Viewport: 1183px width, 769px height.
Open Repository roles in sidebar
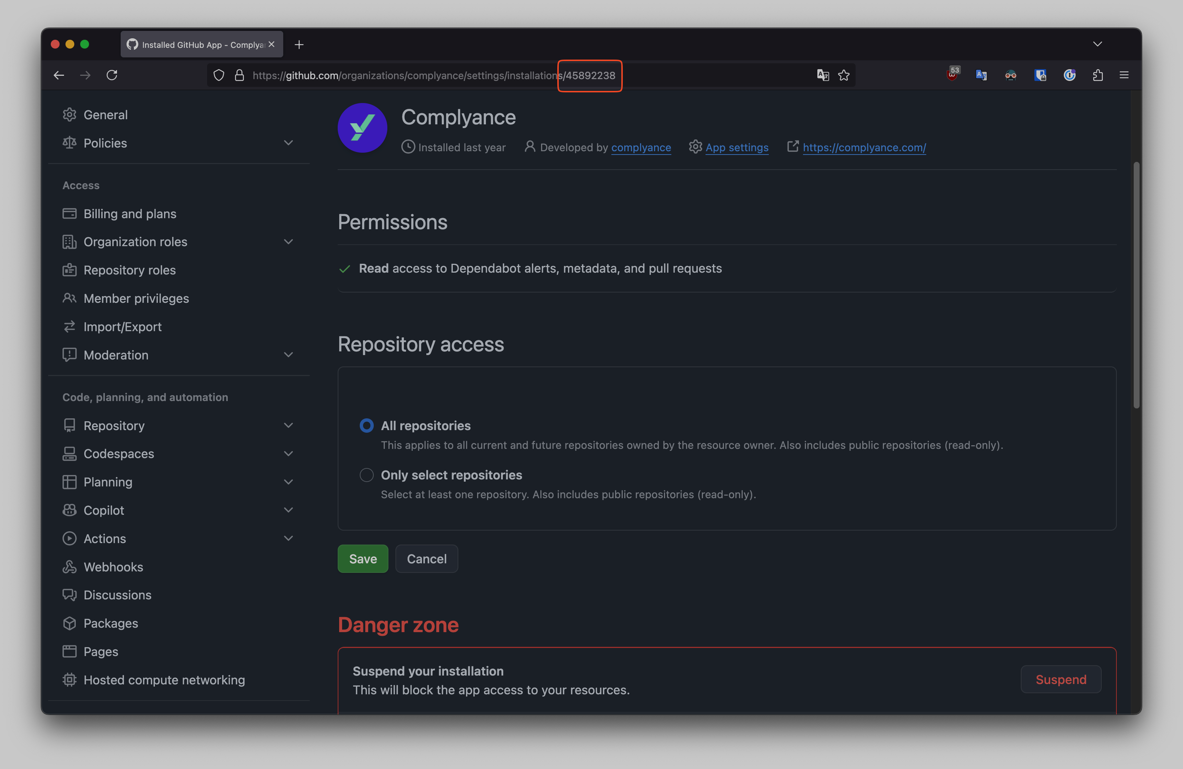[130, 270]
